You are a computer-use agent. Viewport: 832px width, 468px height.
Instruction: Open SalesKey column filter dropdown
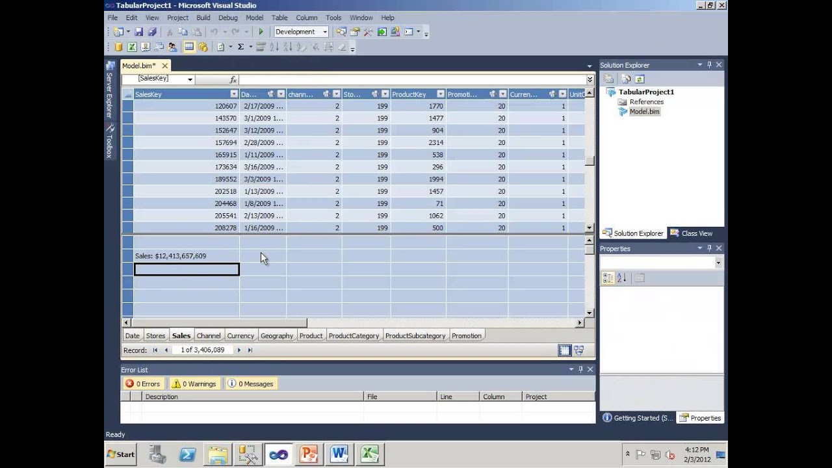234,94
